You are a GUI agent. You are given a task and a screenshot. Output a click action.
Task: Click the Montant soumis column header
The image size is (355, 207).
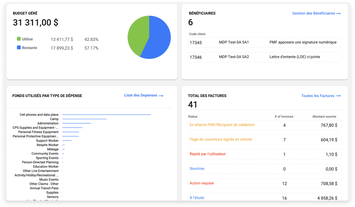[324, 116]
